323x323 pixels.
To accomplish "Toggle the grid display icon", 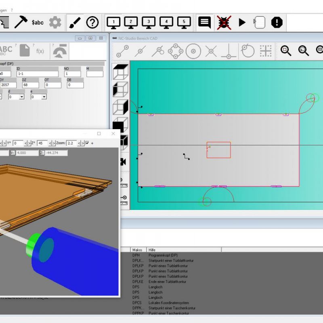I will 266,51.
